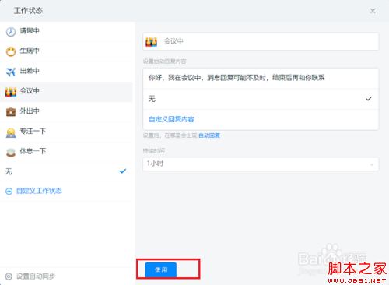Screen dimensions: 389x285
Task: Close the 工作状态 dialog
Action: coord(373,11)
